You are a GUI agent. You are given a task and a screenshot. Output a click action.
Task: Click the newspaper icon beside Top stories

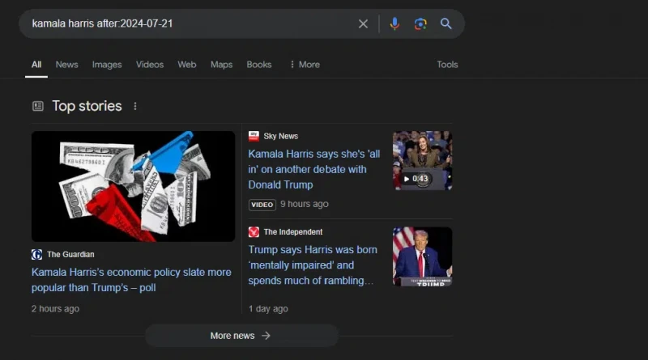[x=38, y=107]
